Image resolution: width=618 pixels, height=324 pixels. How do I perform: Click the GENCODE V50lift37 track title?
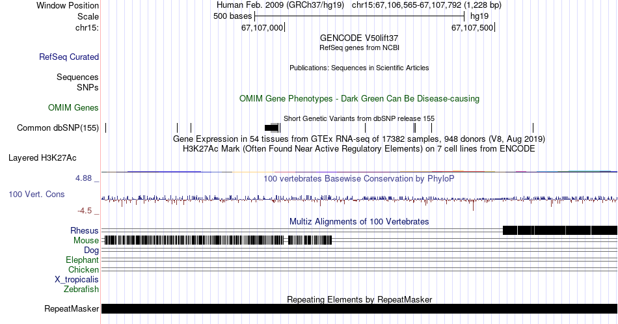pyautogui.click(x=359, y=38)
